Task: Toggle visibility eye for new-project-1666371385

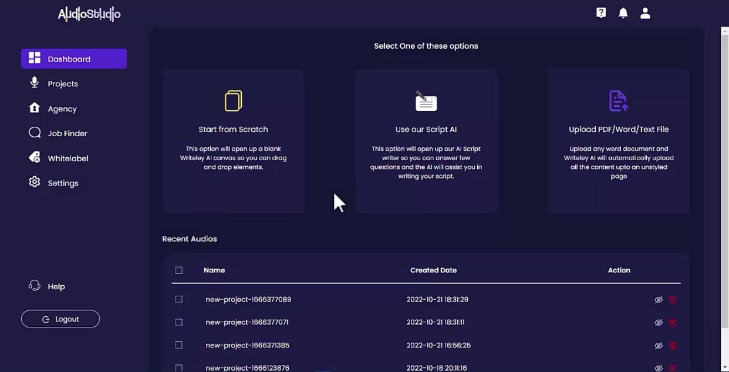Action: coord(659,346)
